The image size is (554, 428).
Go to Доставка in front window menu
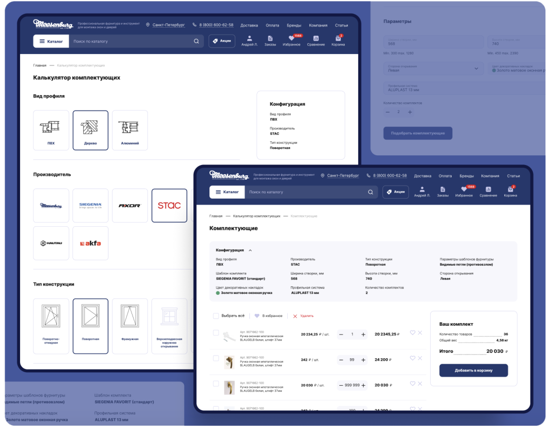[423, 176]
